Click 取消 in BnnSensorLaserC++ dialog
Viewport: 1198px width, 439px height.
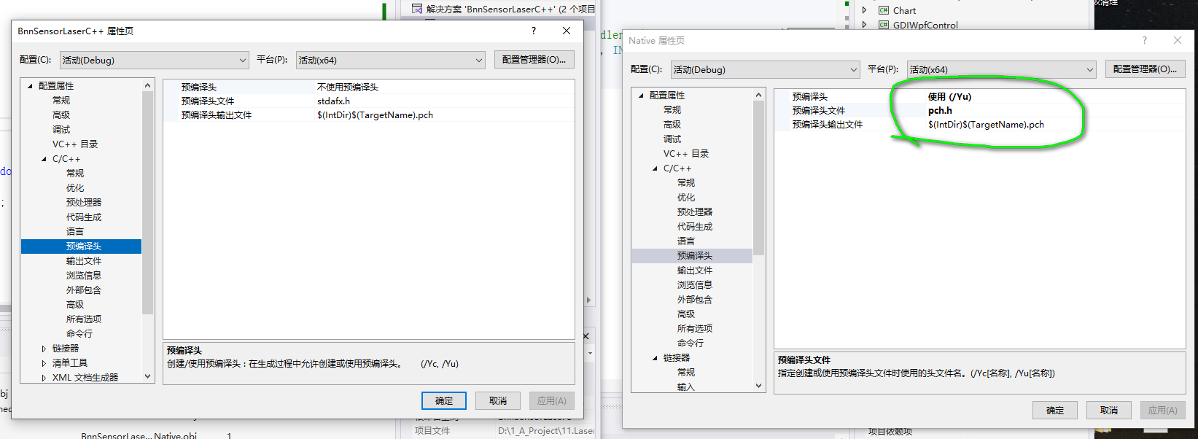[498, 401]
